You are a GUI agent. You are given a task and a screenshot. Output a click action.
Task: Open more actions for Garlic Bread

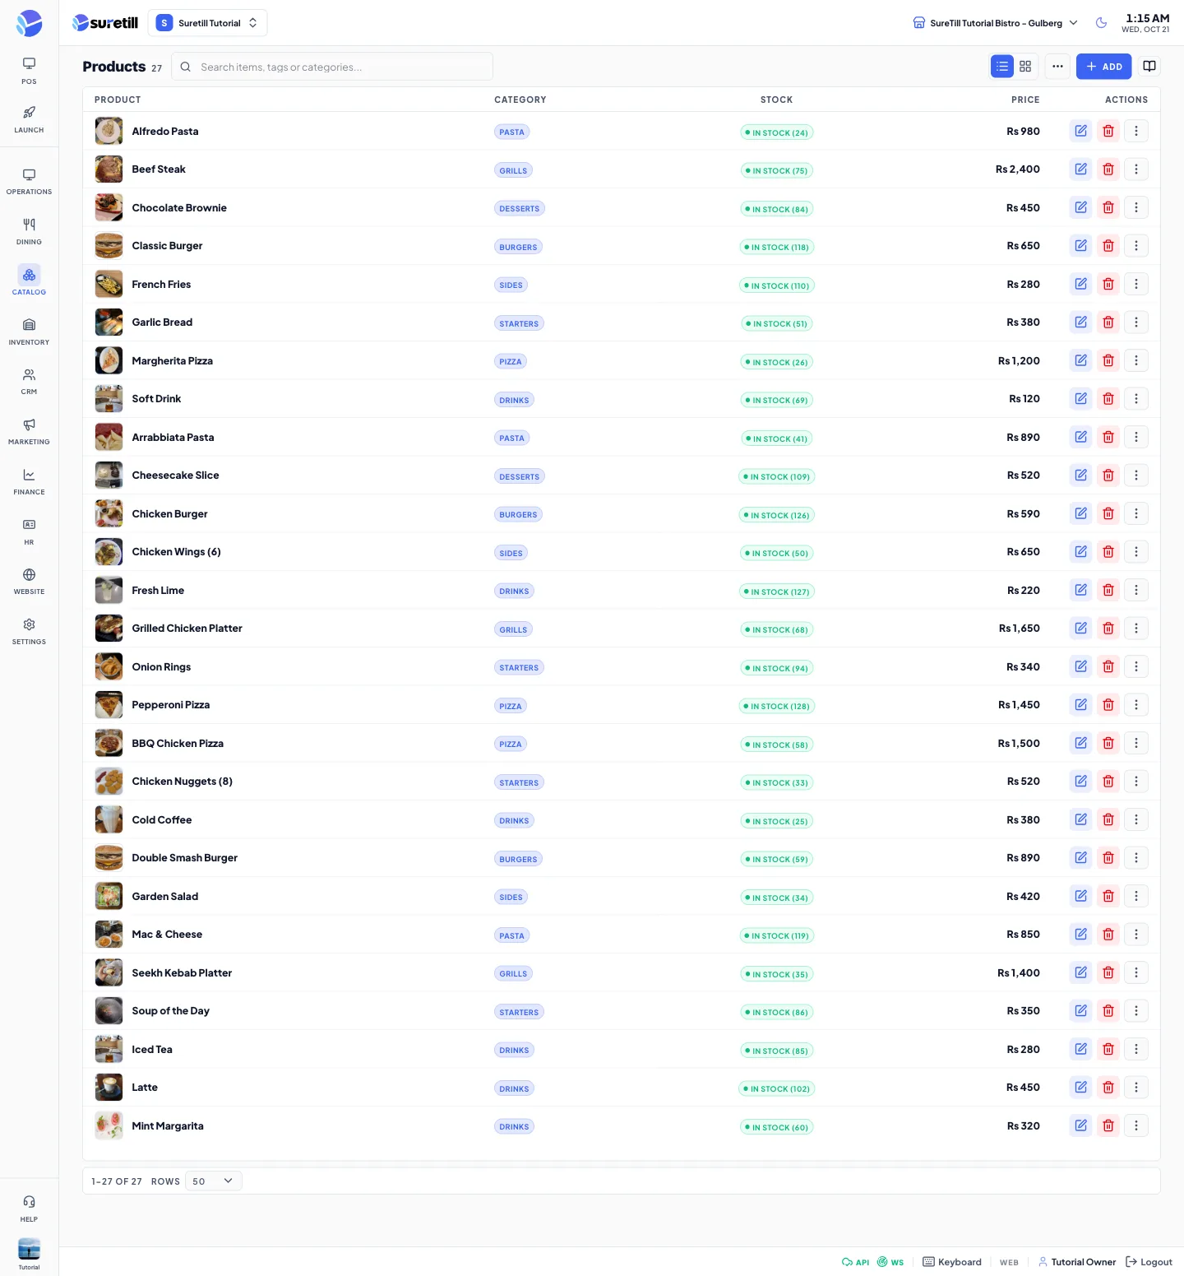click(x=1136, y=322)
